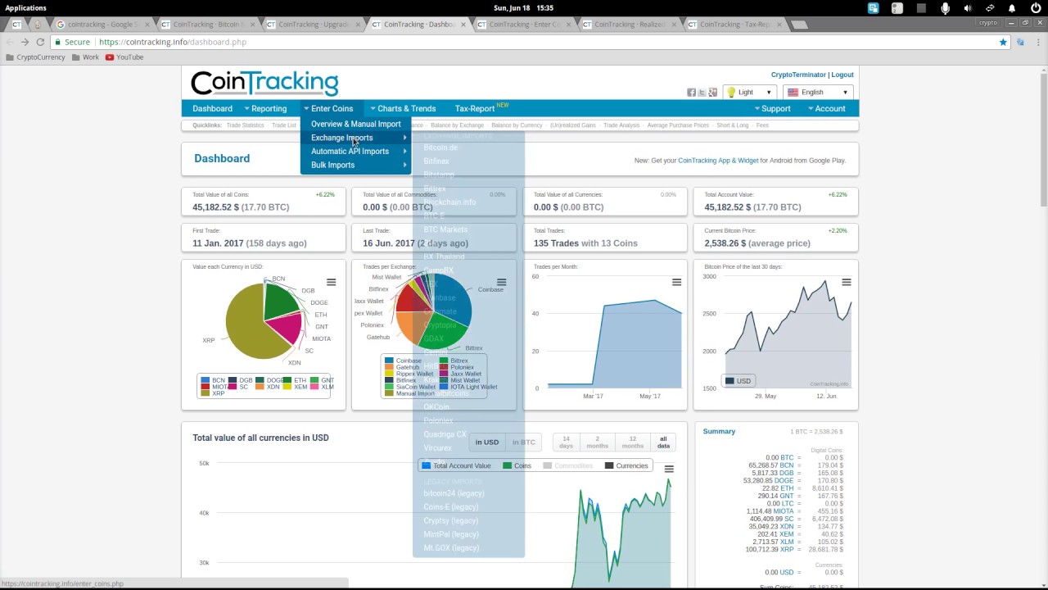
Task: Select the all data range
Action: [x=663, y=442]
